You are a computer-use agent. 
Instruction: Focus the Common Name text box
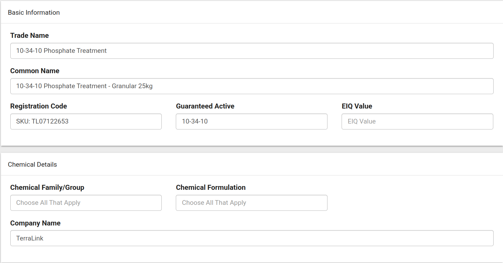point(252,86)
